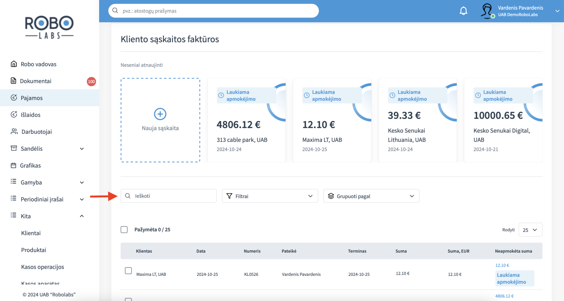Click the funnel icon in Filtrai
This screenshot has height=301, width=564.
point(229,196)
